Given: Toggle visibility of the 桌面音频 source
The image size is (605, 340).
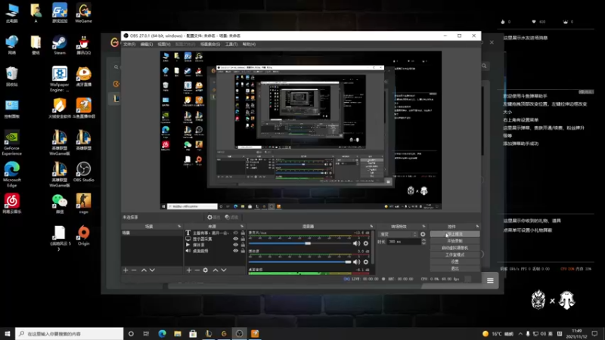Looking at the screenshot, I should click(235, 251).
